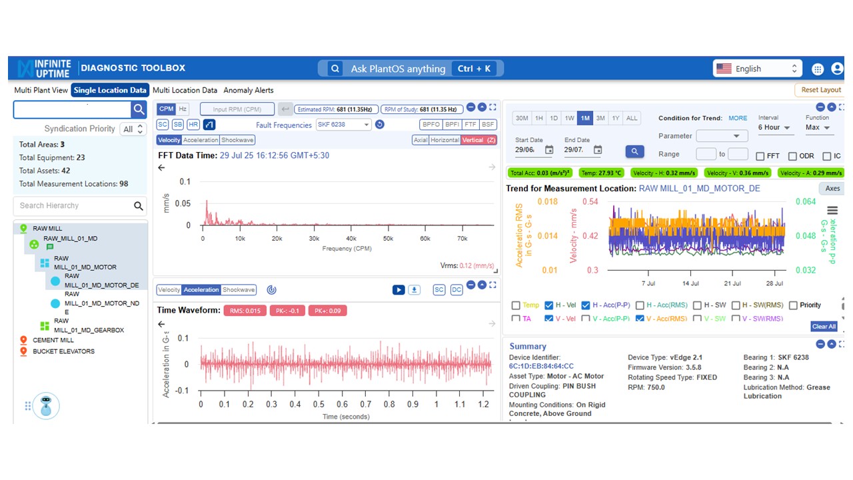Click the blue trend search button
Screen dimensions: 853x480
pos(634,151)
